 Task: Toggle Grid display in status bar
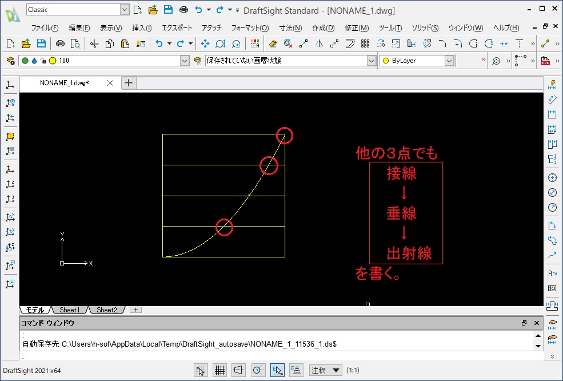[219, 370]
